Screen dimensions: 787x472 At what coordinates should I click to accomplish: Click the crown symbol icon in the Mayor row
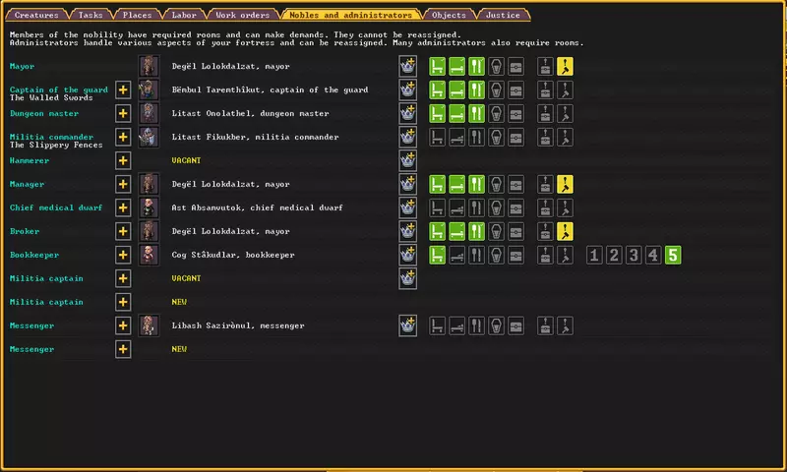[x=407, y=66]
